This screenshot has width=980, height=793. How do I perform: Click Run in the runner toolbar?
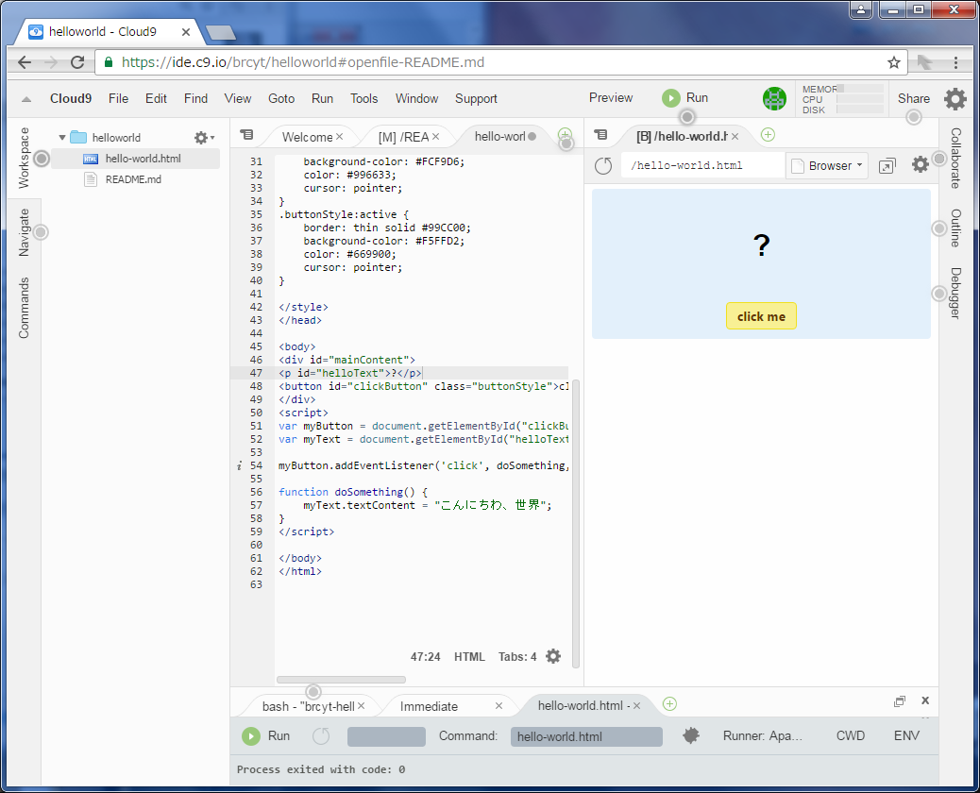[x=266, y=736]
